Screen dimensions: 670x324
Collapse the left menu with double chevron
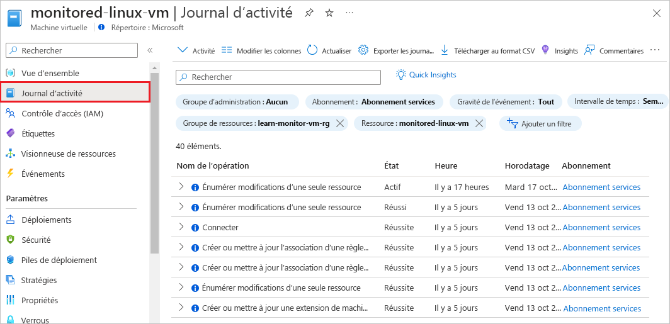click(150, 50)
